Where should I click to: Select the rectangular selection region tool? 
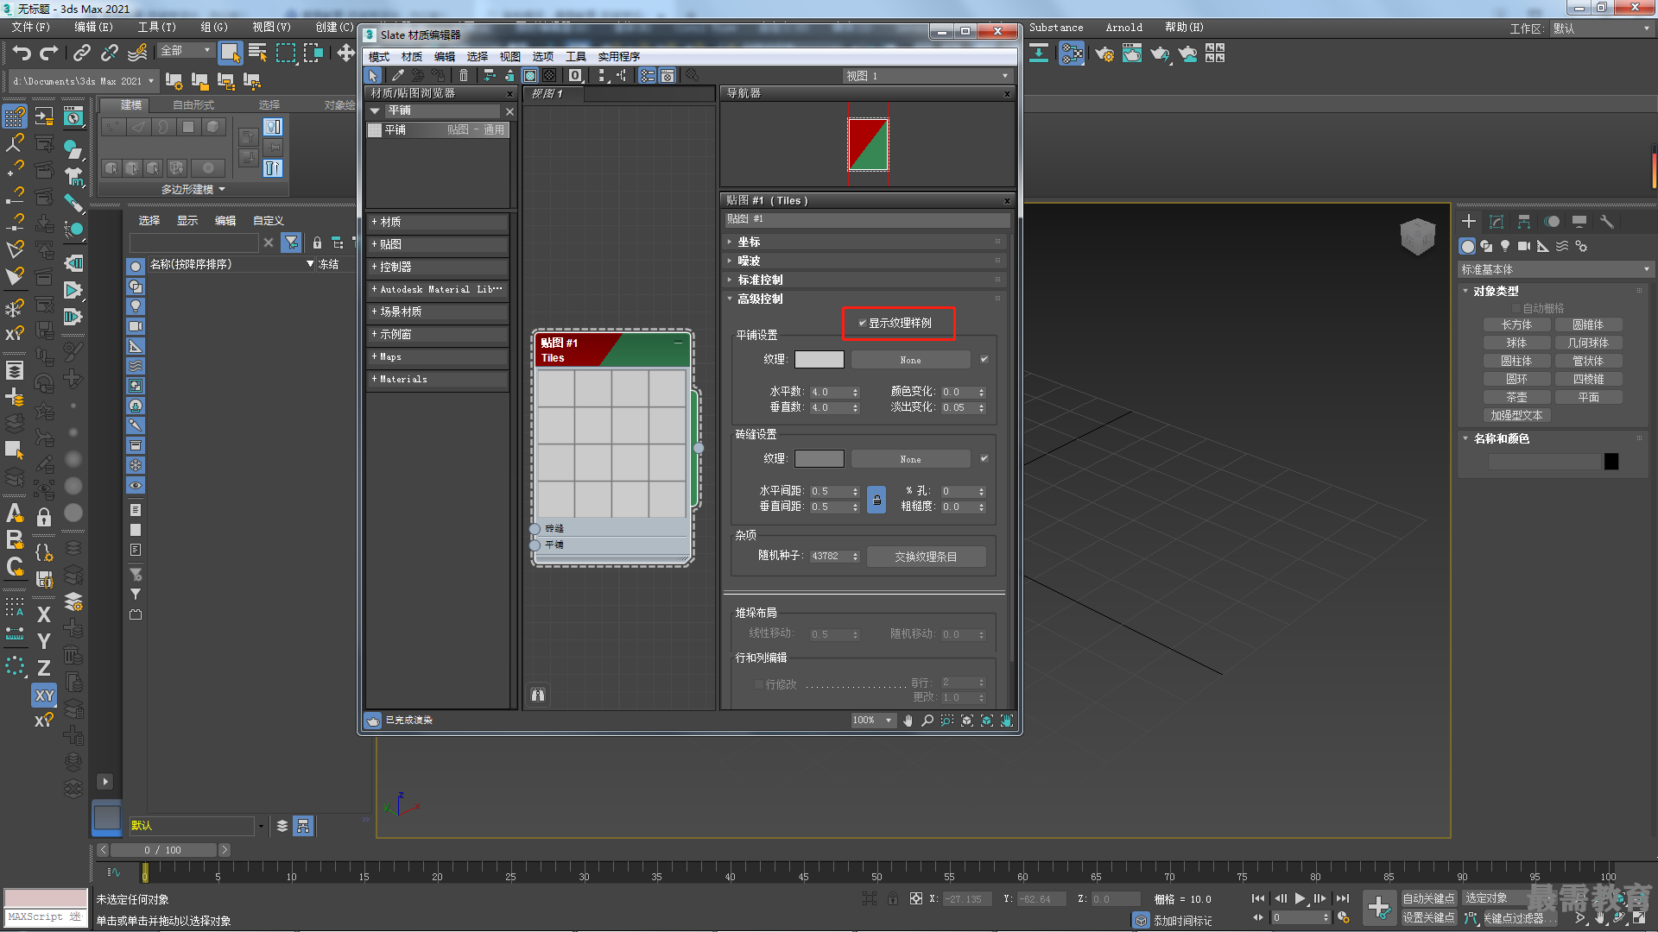(x=285, y=54)
